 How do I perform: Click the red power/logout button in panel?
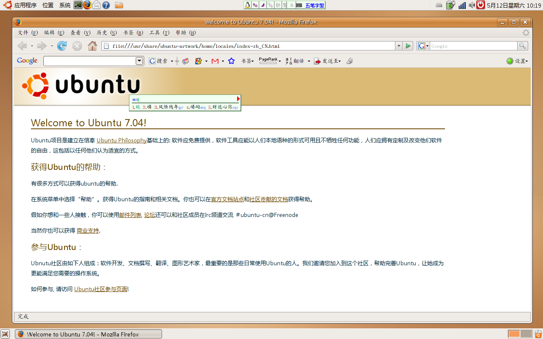tap(481, 5)
